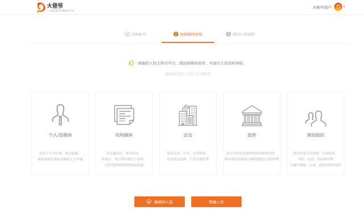Expand the dropdown arrow beside the avatar
The image size is (364, 211).
pyautogui.click(x=344, y=6)
